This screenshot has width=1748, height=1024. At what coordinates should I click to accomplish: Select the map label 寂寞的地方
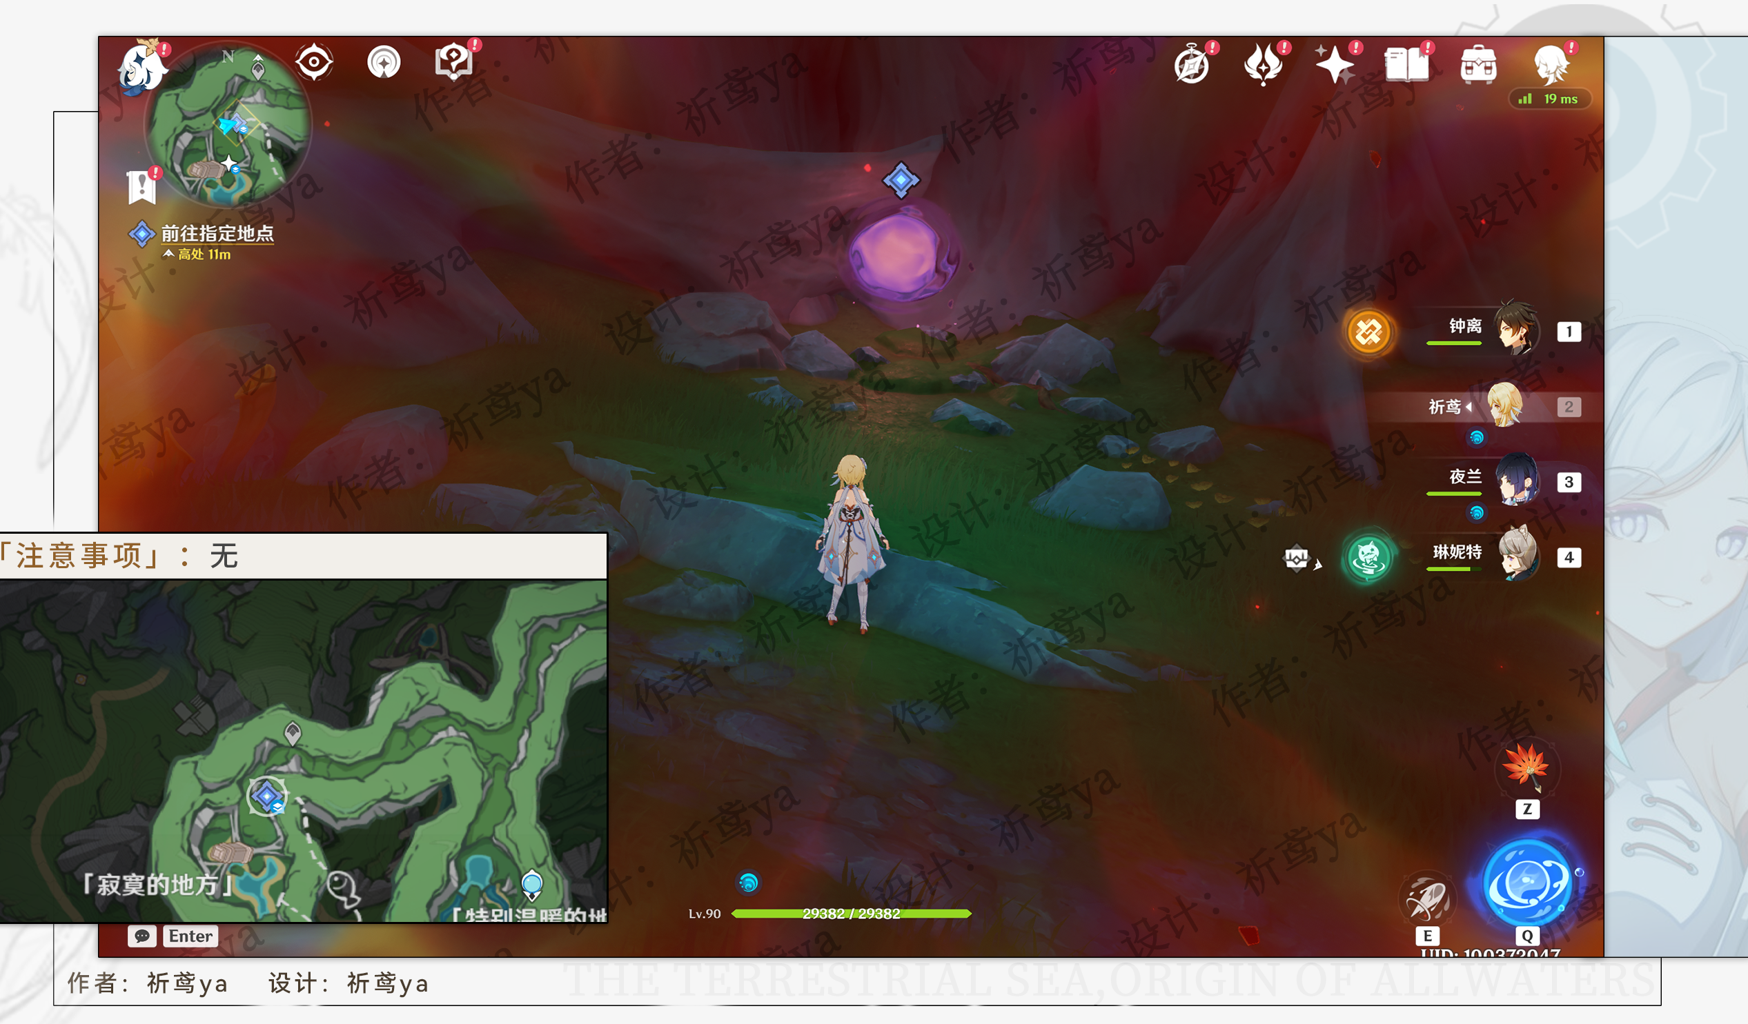(157, 885)
